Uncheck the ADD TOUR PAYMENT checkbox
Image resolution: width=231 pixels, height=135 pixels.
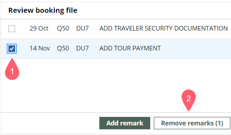tap(12, 49)
